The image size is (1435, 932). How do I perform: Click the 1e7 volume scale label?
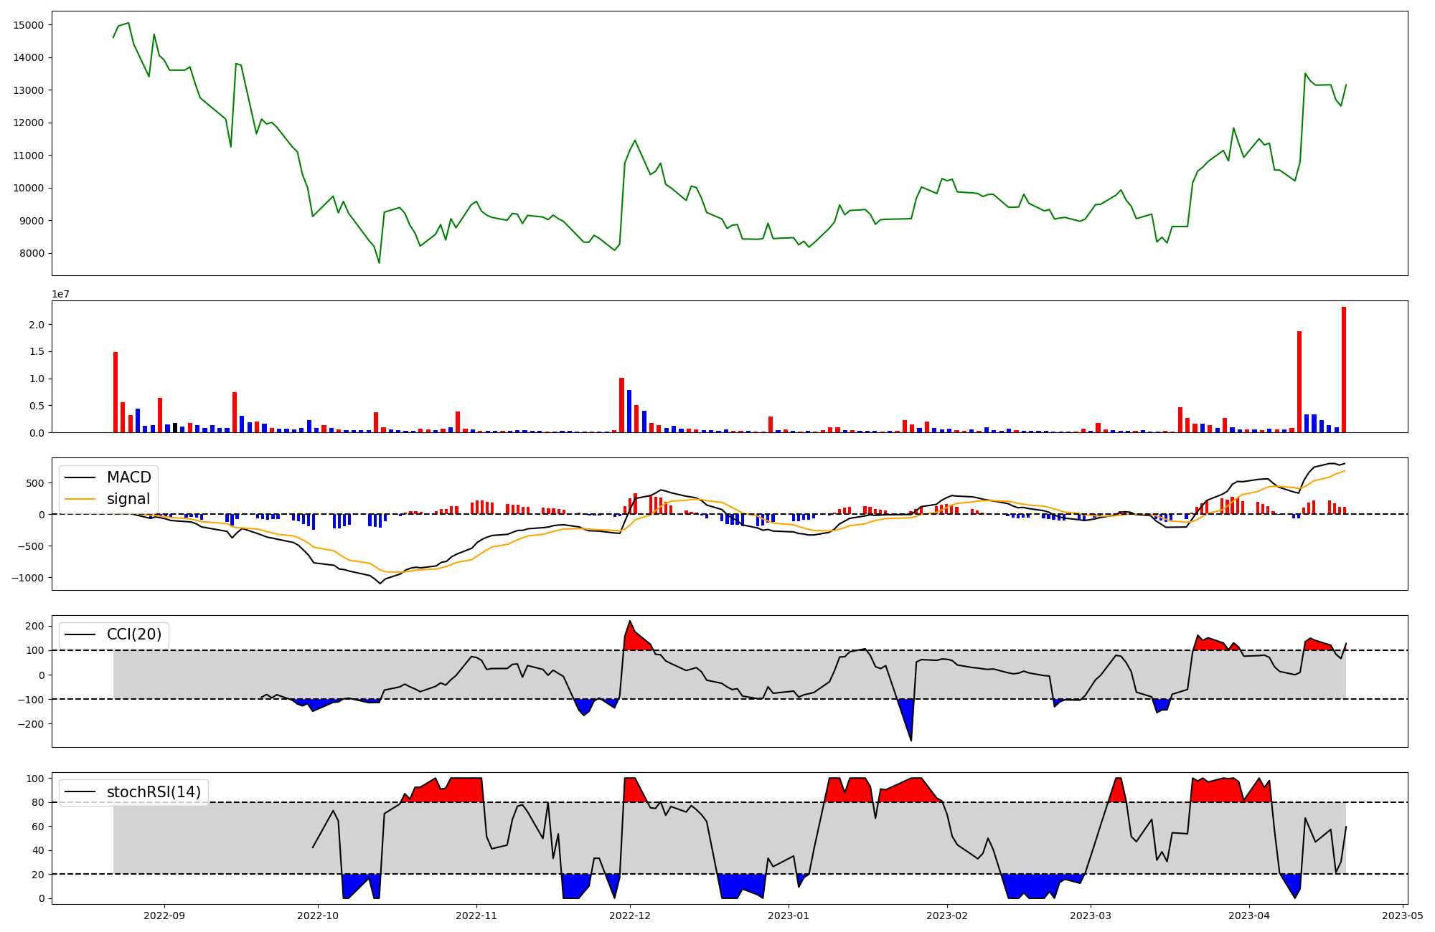[60, 294]
